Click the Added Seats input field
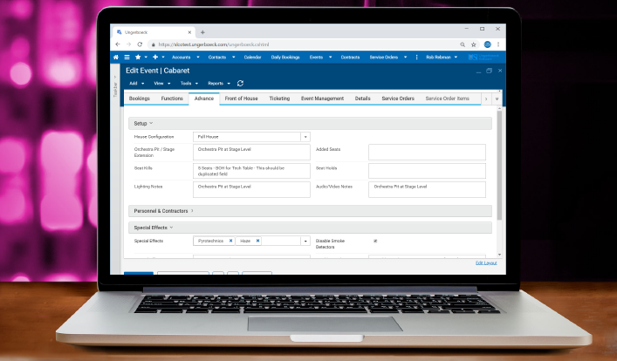This screenshot has width=617, height=361. point(427,152)
